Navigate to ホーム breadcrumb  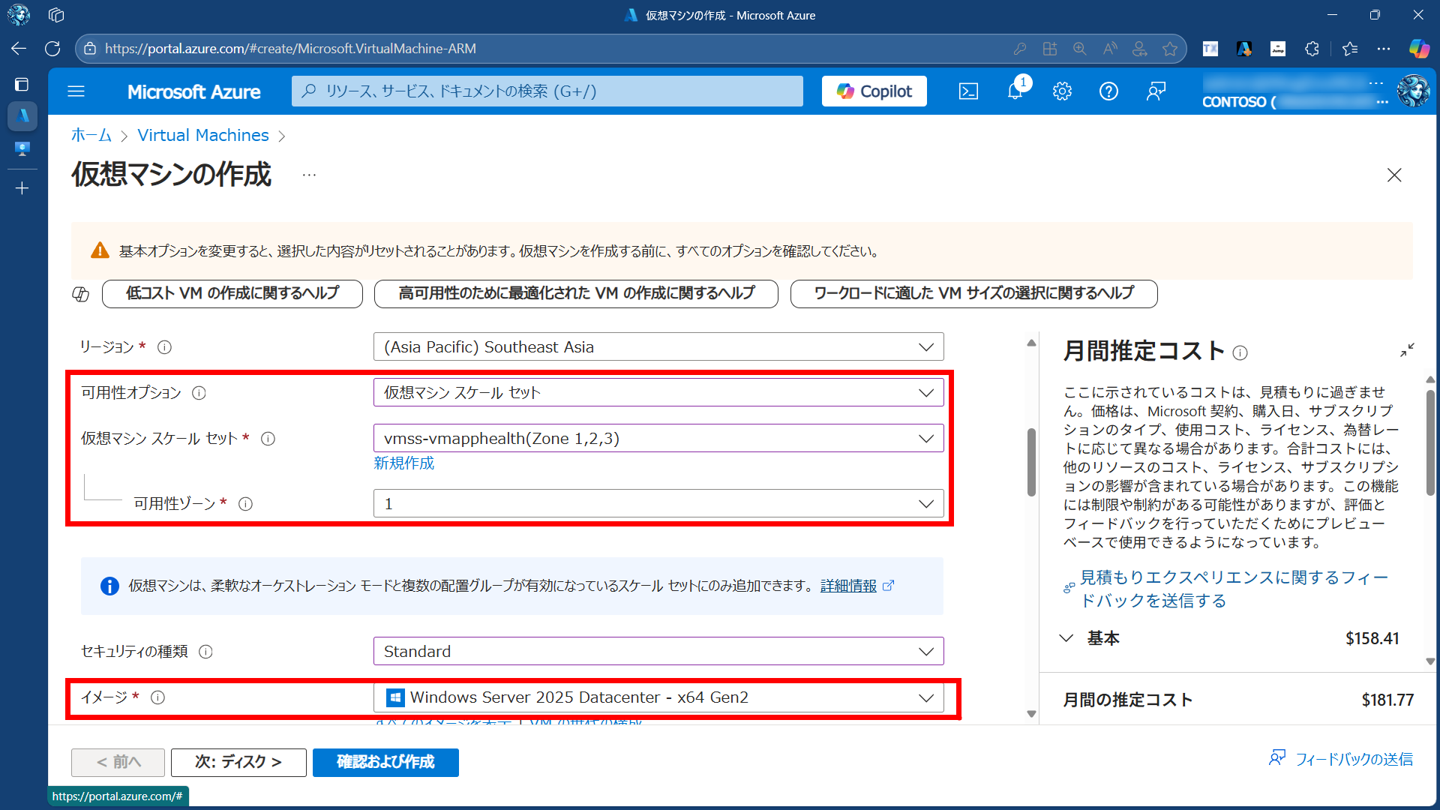[x=91, y=135]
